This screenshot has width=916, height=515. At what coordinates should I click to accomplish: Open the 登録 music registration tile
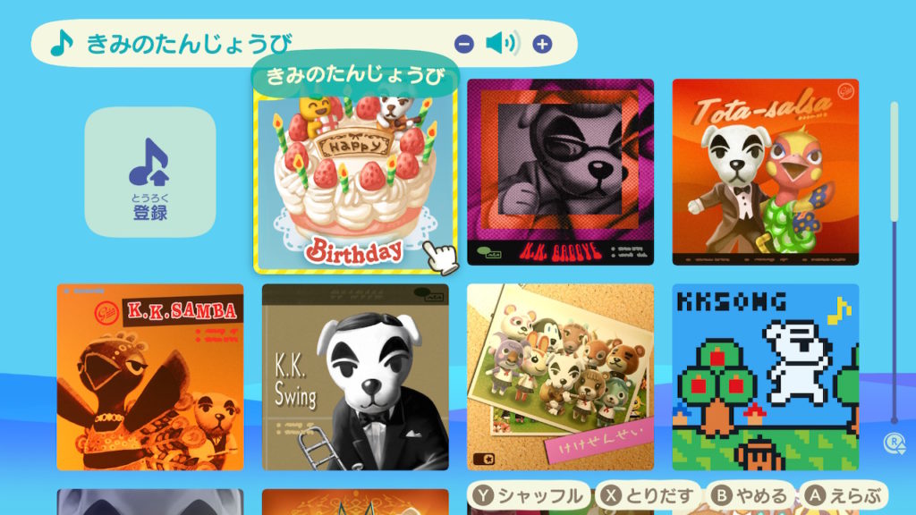(x=150, y=172)
